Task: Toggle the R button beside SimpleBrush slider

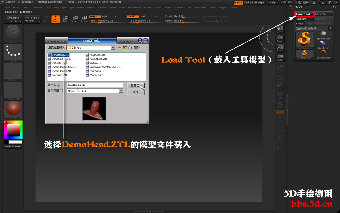Action: (330, 28)
